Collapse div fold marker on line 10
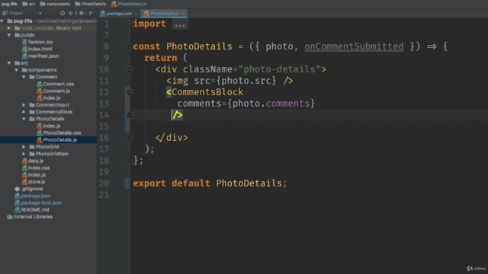The width and height of the screenshot is (488, 274). pos(130,69)
